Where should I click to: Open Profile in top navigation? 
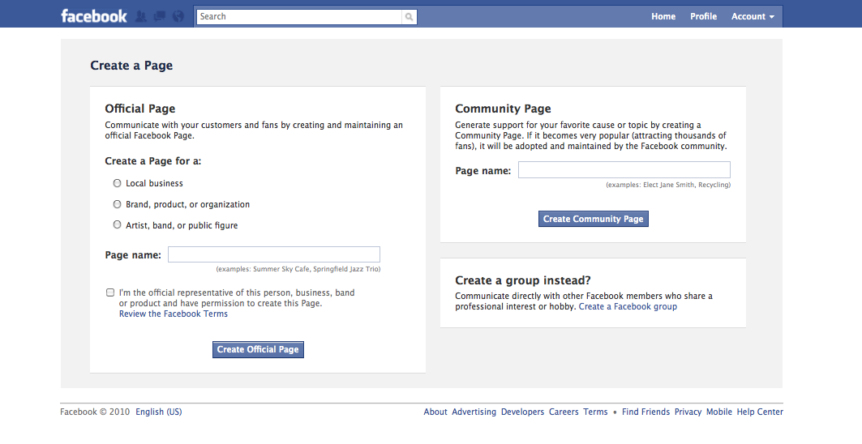[x=703, y=16]
